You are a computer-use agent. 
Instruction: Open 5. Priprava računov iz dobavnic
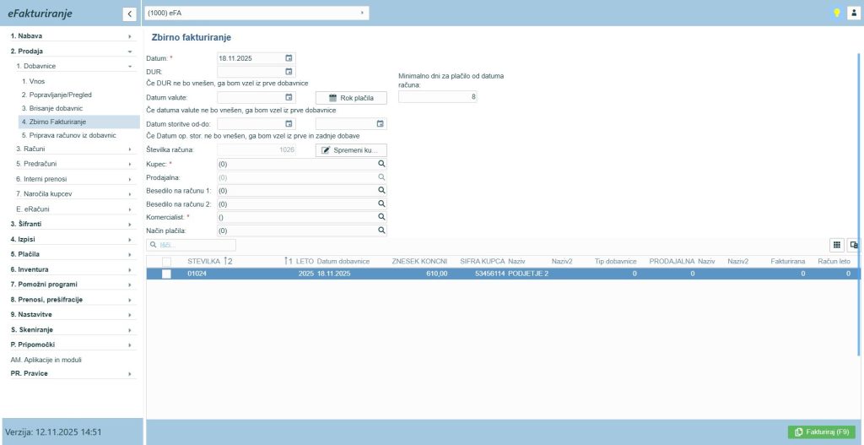pos(68,135)
